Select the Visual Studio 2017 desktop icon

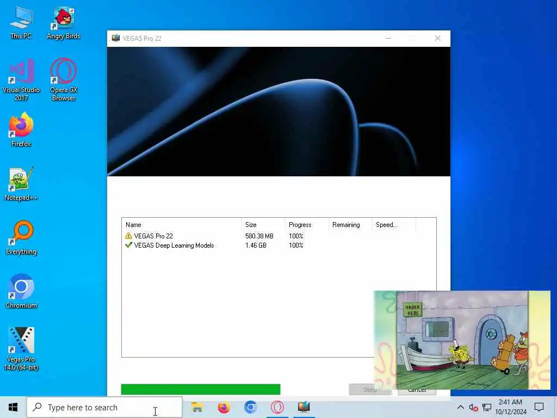(21, 79)
